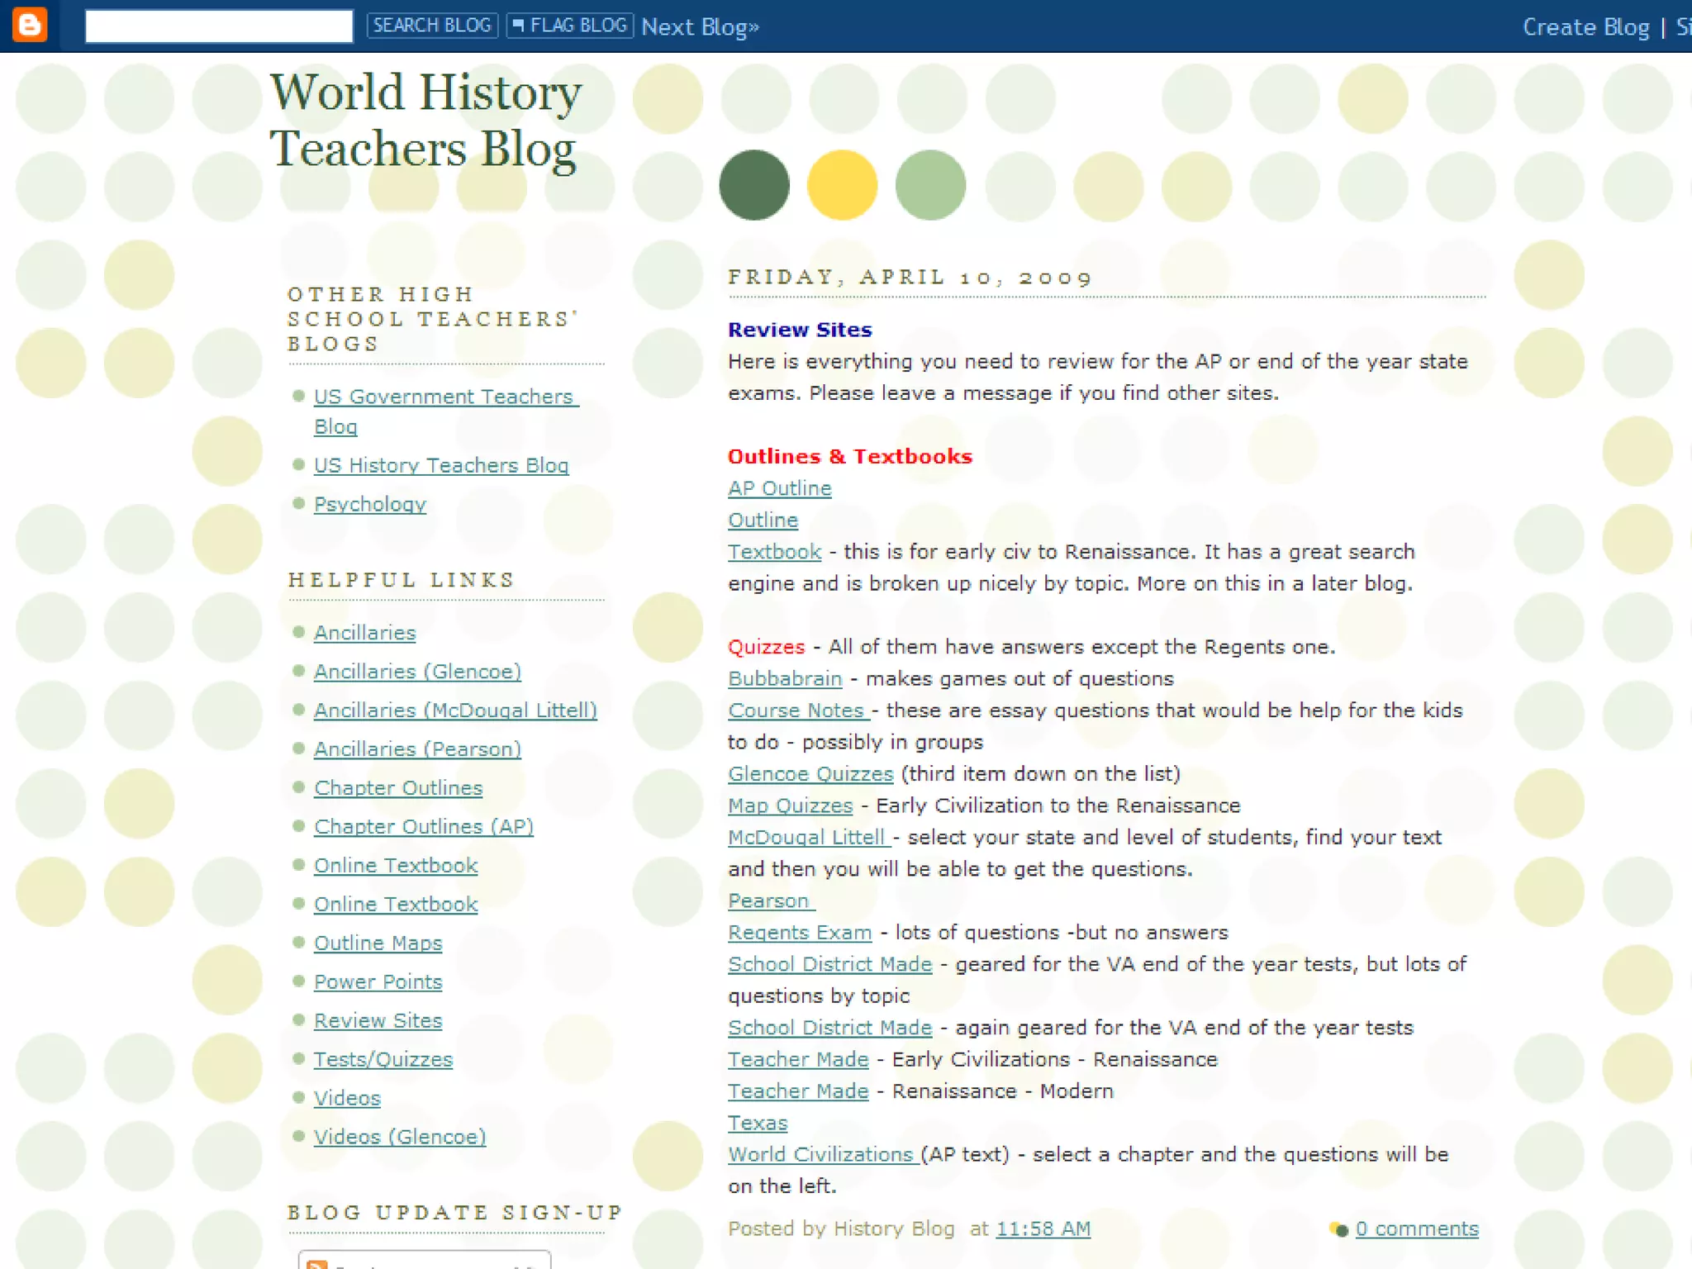
Task: Go to Next Blog in the navbar
Action: (x=700, y=27)
